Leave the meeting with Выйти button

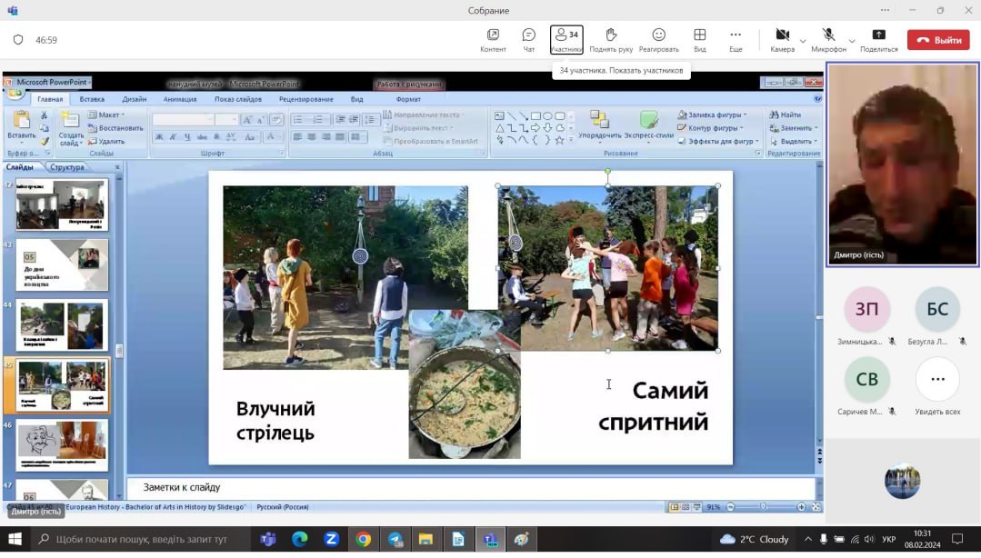click(x=939, y=40)
